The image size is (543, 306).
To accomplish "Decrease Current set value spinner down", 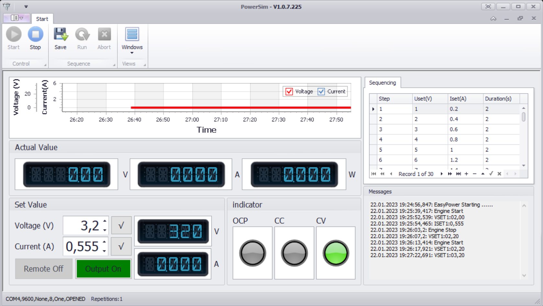I will click(105, 251).
